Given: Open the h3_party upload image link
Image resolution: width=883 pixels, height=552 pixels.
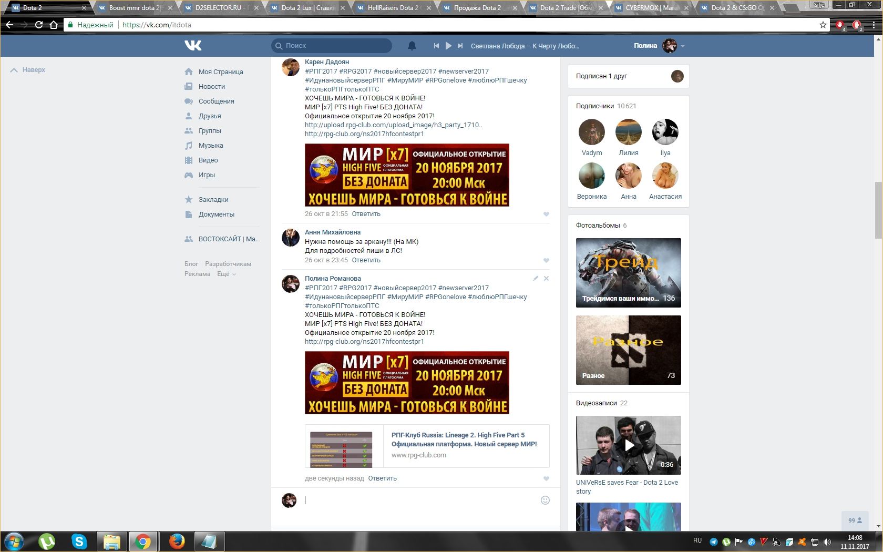Looking at the screenshot, I should click(x=393, y=125).
